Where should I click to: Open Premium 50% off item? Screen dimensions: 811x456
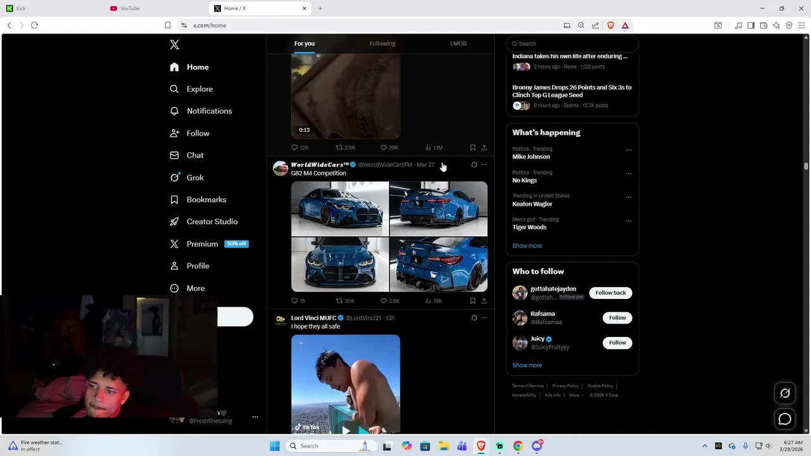[x=209, y=244]
